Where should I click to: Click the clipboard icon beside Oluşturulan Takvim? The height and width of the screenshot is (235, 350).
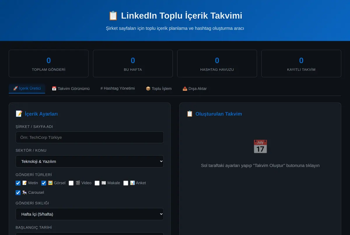[190, 114]
